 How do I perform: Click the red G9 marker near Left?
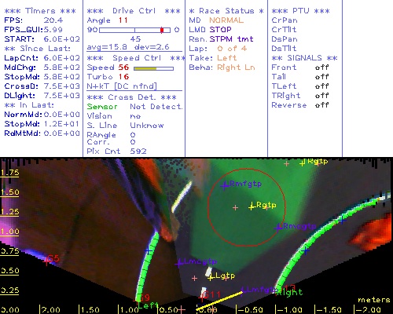pos(138,299)
